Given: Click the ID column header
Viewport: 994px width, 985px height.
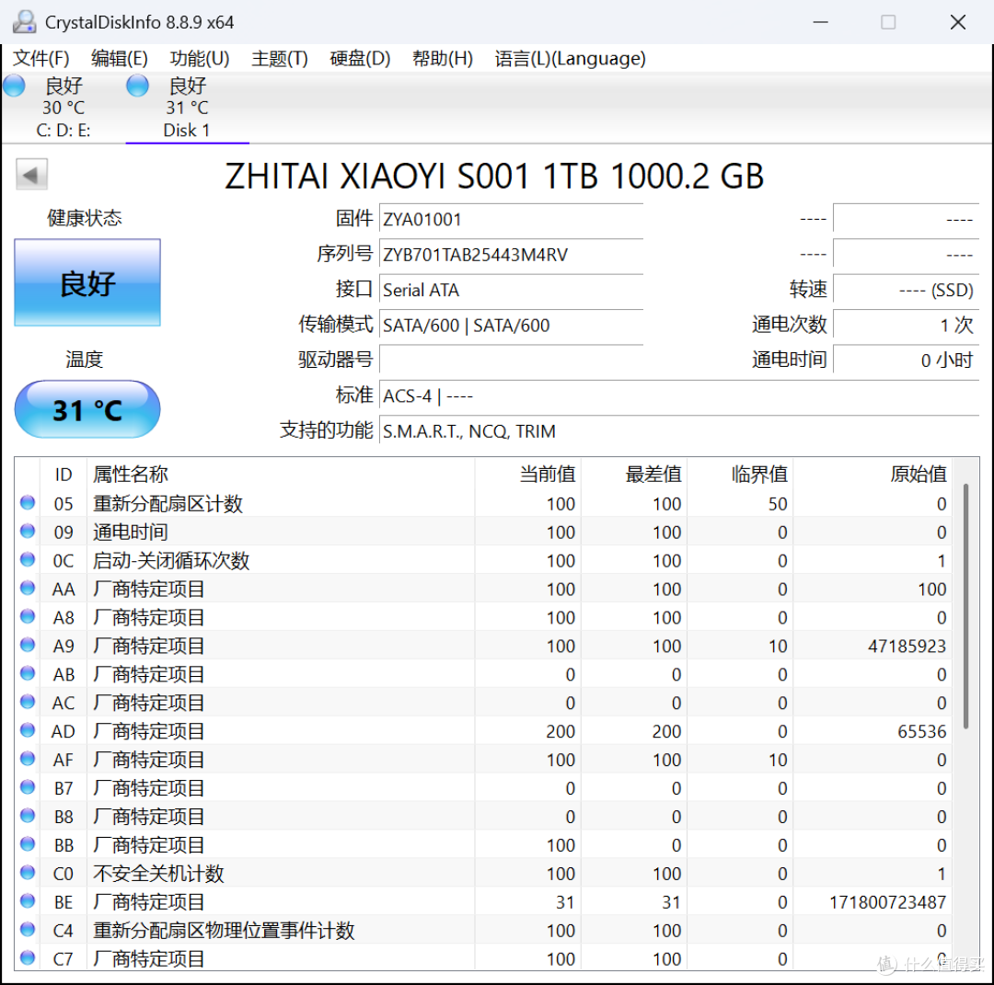Looking at the screenshot, I should (64, 474).
